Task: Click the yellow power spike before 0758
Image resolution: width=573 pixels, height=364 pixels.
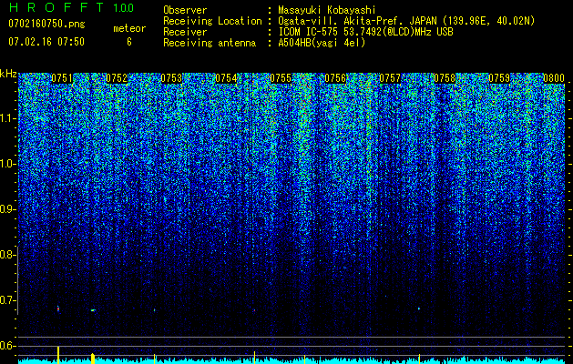Action: (x=419, y=359)
